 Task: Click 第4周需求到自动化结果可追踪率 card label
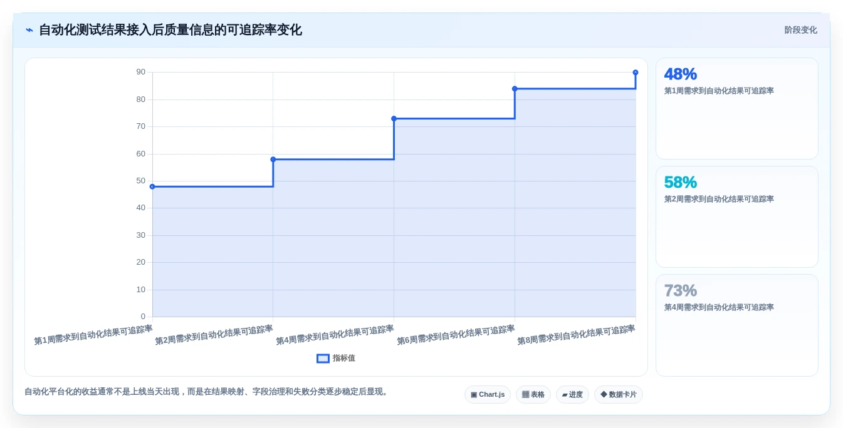click(x=719, y=307)
